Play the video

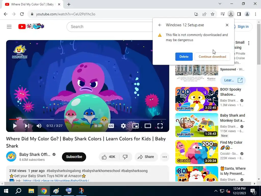[15, 126]
